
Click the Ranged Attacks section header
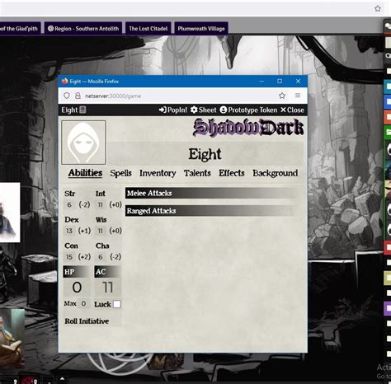point(210,211)
